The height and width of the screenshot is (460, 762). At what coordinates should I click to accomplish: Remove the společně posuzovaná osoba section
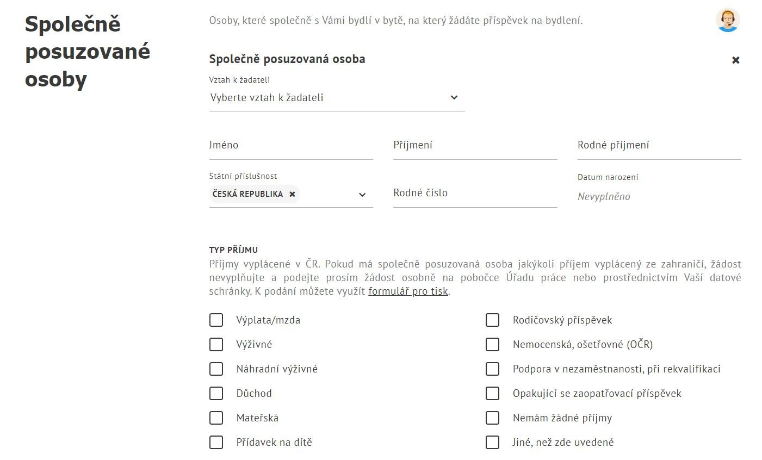(x=735, y=60)
